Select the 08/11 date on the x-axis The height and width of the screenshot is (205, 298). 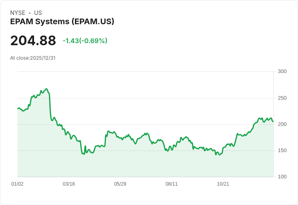tap(172, 184)
